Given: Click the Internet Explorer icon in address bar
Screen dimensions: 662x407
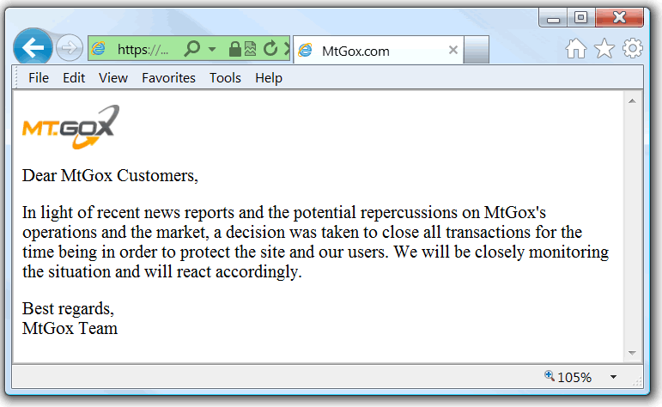Looking at the screenshot, I should point(99,49).
